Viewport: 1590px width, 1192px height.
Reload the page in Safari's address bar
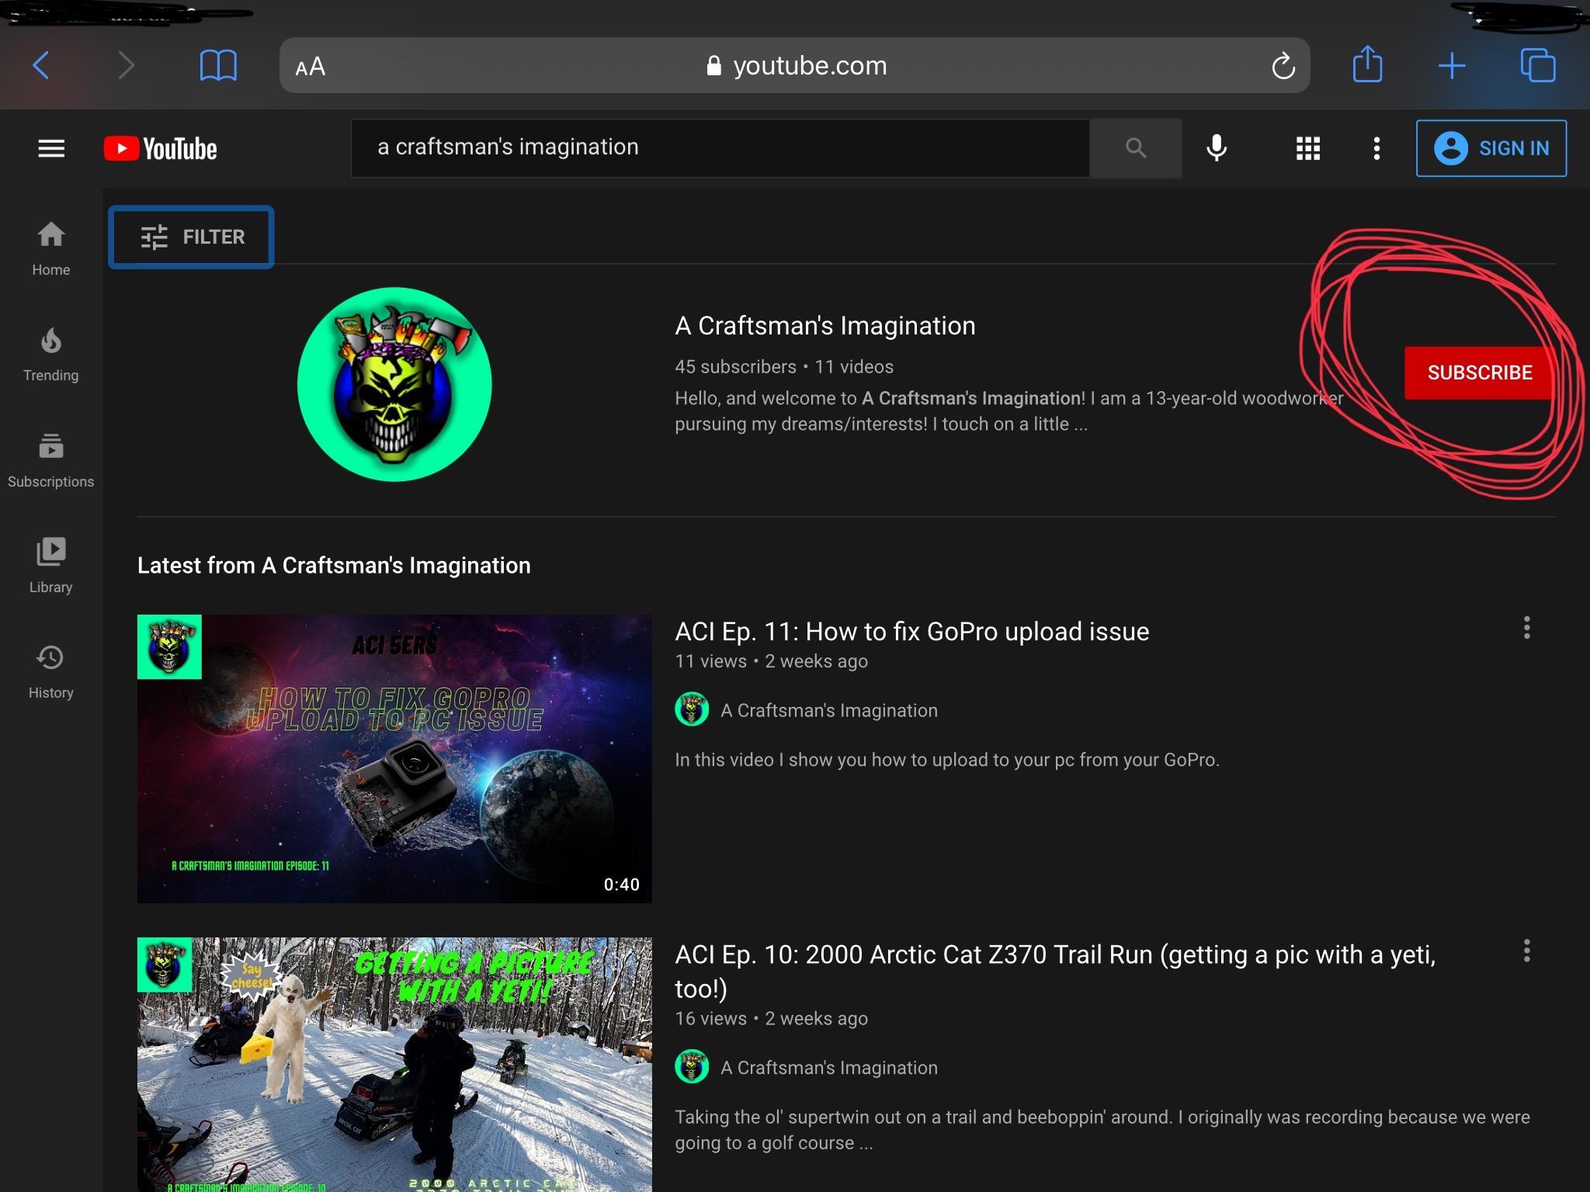(x=1283, y=66)
